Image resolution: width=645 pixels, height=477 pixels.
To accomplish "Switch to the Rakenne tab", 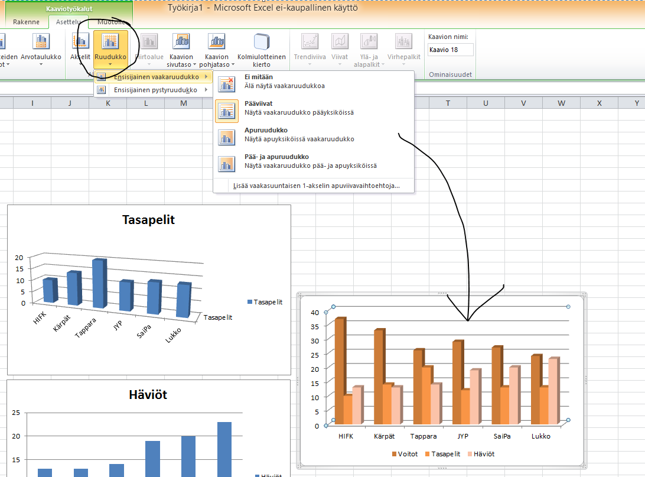I will click(26, 22).
